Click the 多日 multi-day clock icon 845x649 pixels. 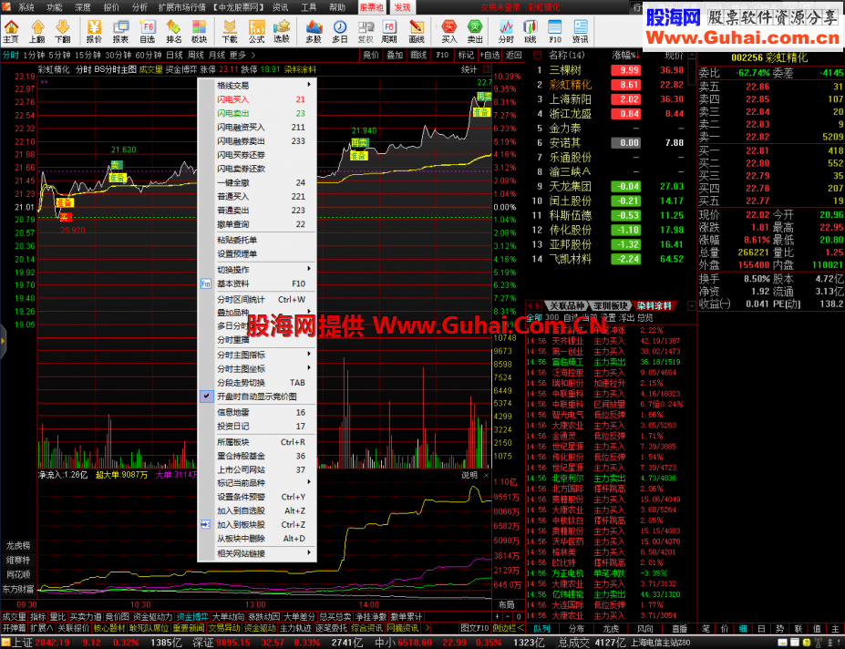click(x=339, y=31)
